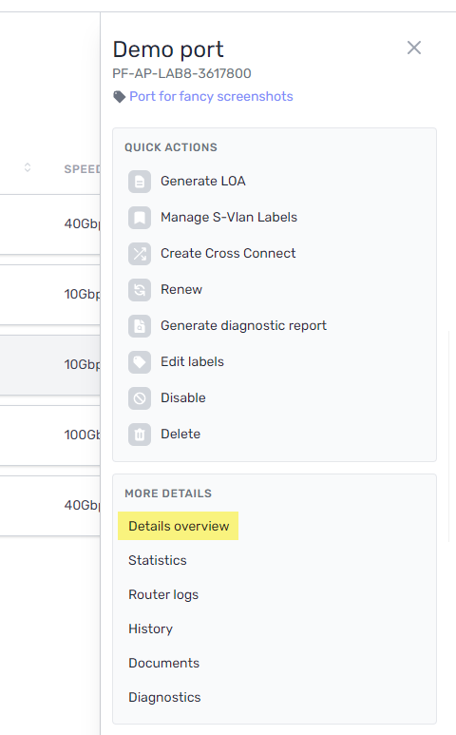Open the Diagnostics section
This screenshot has height=735, width=456.
coord(164,697)
